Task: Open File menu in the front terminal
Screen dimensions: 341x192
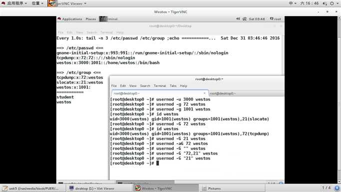Action: [x=114, y=86]
